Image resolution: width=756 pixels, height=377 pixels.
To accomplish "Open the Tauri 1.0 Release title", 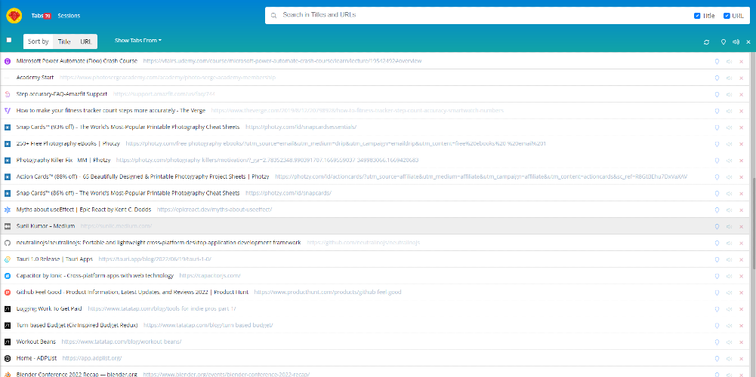I will tap(54, 259).
